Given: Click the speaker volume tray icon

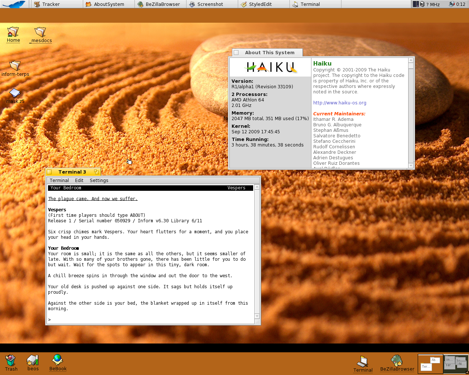Looking at the screenshot, I should 422,4.
